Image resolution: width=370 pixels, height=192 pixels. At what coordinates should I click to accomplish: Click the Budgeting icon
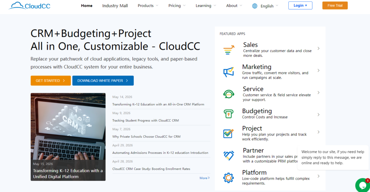pos(228,114)
